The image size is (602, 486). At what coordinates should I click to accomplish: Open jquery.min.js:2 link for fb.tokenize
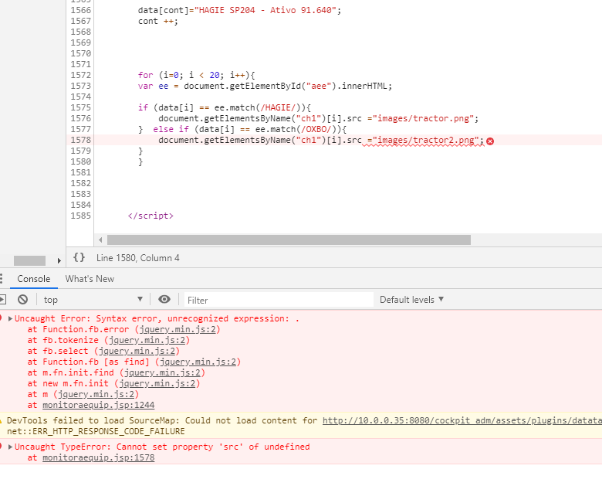147,340
